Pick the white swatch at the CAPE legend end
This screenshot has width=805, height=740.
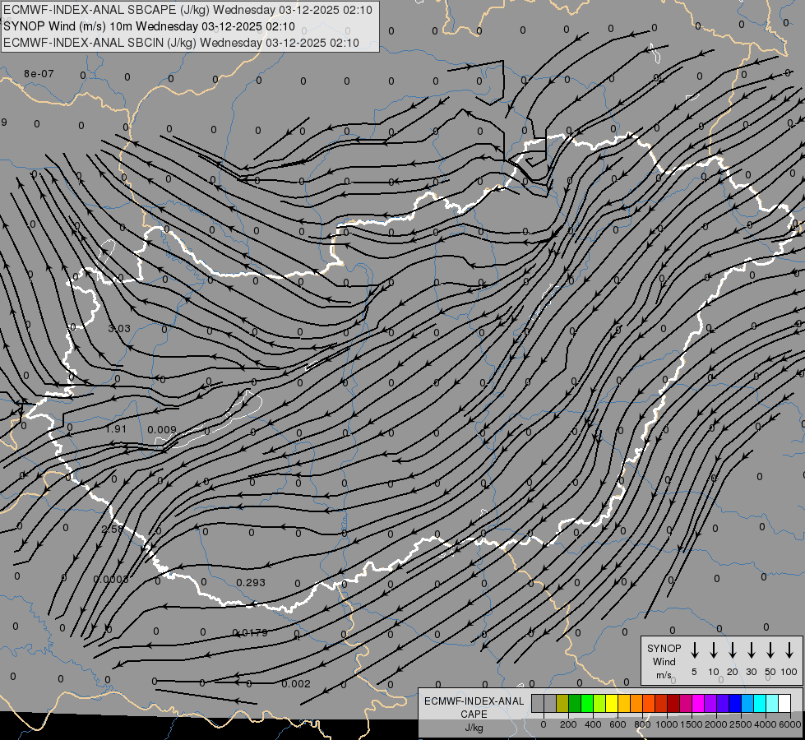[784, 703]
